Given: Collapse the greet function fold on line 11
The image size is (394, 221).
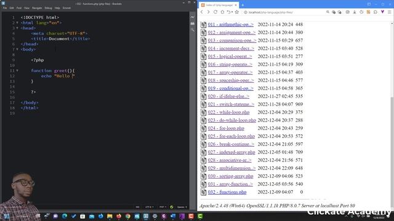Looking at the screenshot, I should pos(17,71).
